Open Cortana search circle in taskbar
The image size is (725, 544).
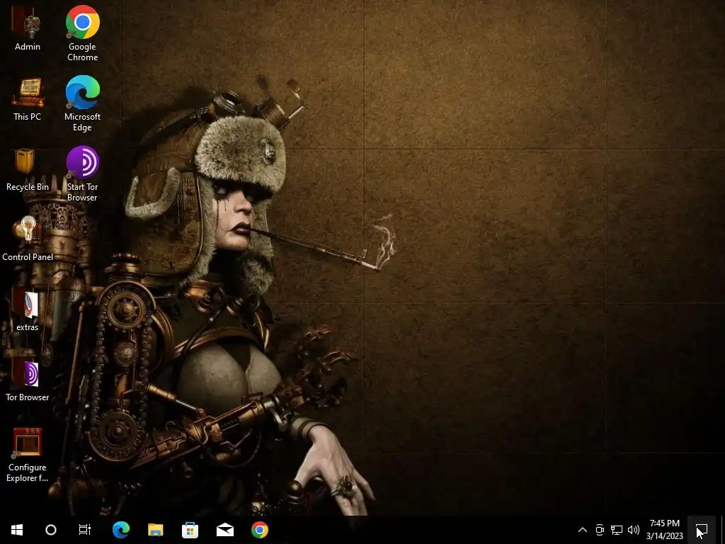click(51, 530)
